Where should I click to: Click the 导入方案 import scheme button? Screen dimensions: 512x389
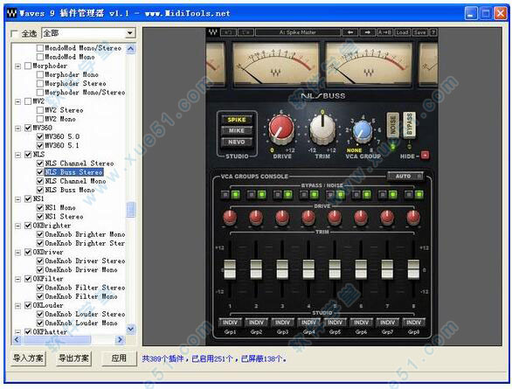pos(29,358)
